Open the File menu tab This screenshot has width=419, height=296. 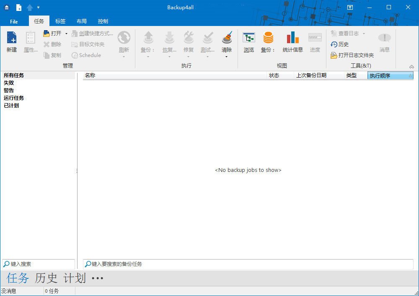pos(14,21)
